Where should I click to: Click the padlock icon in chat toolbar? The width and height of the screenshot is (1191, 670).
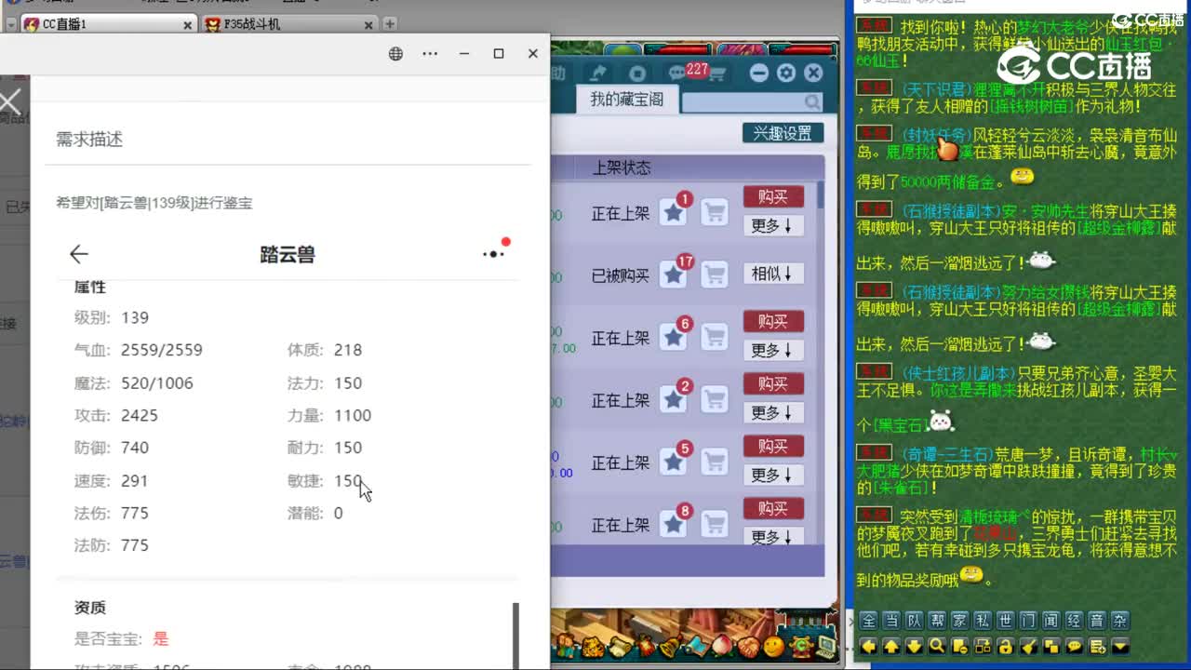[1006, 647]
